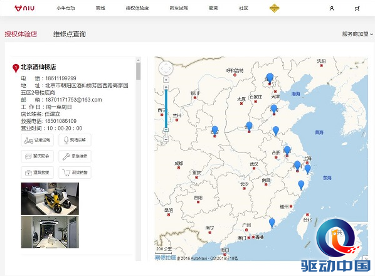Click the 武汉 city label on map
The width and height of the screenshot is (375, 276).
tap(254, 164)
